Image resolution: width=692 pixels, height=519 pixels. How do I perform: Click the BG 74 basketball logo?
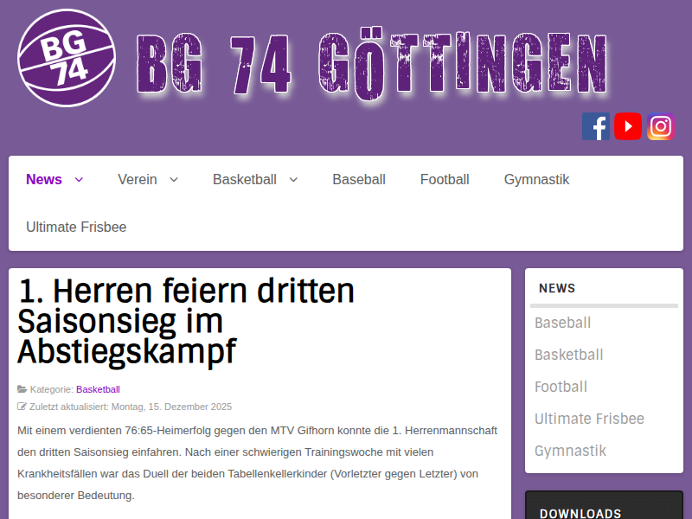click(x=66, y=57)
